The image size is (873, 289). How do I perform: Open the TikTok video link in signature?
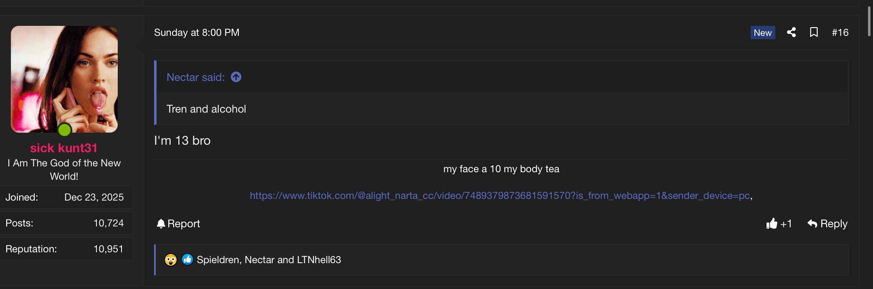coord(500,196)
